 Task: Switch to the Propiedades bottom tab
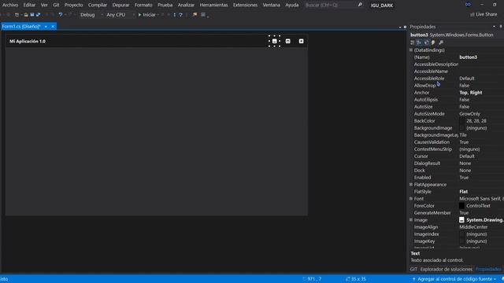[x=488, y=269]
